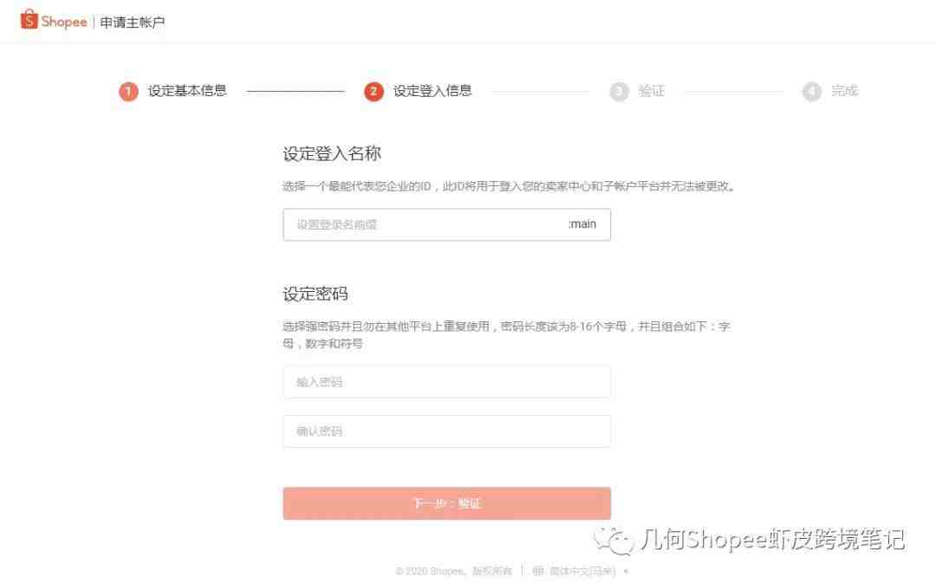Focus the 输入密码 password field

tap(446, 382)
